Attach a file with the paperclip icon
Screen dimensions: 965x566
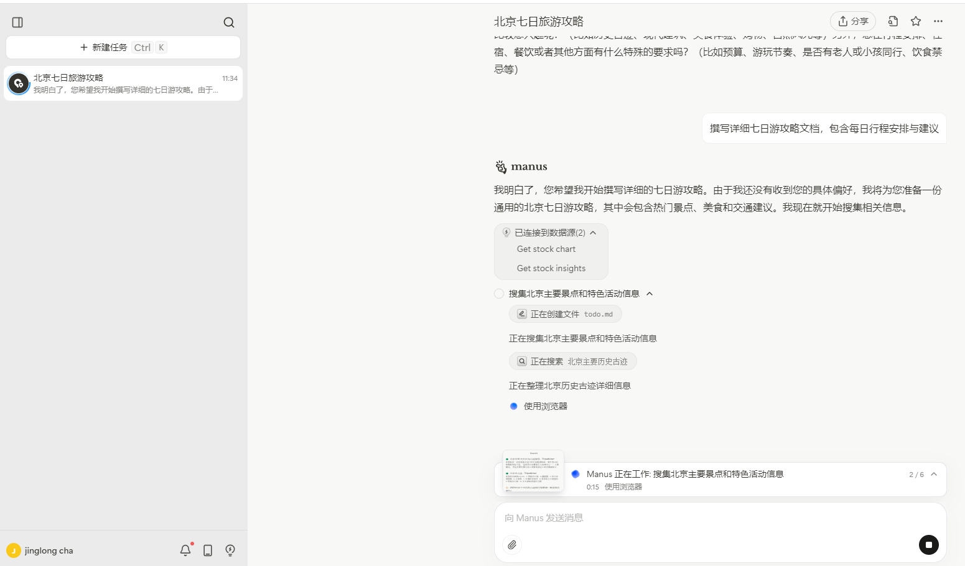pyautogui.click(x=512, y=544)
